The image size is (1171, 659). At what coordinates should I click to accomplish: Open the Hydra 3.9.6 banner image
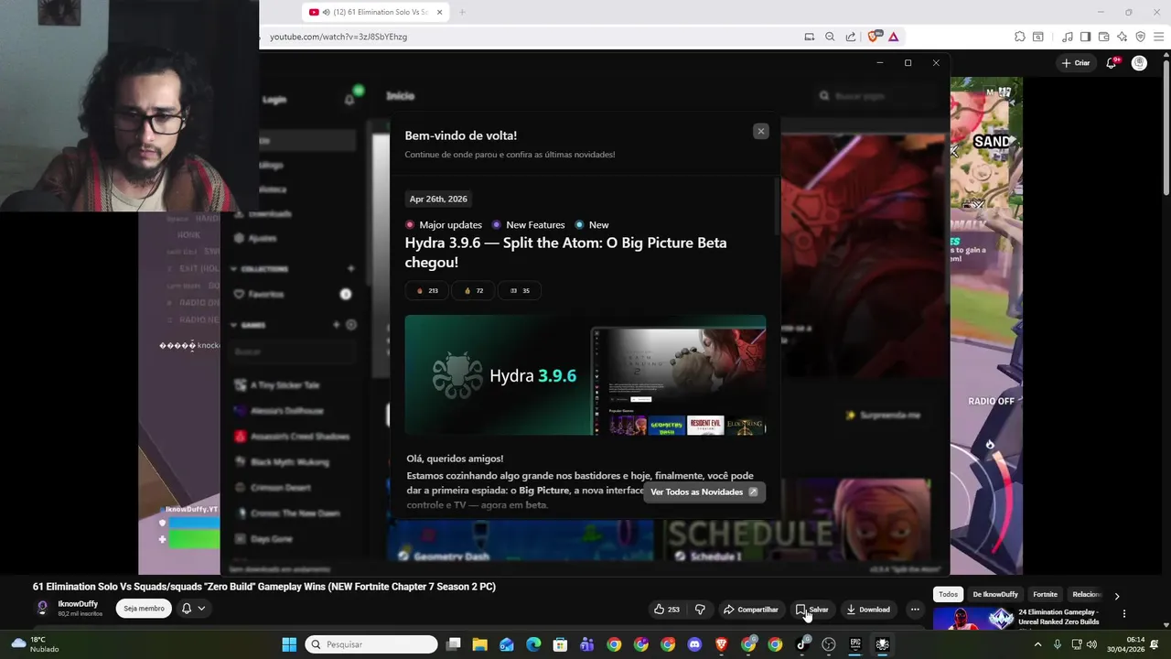point(585,375)
